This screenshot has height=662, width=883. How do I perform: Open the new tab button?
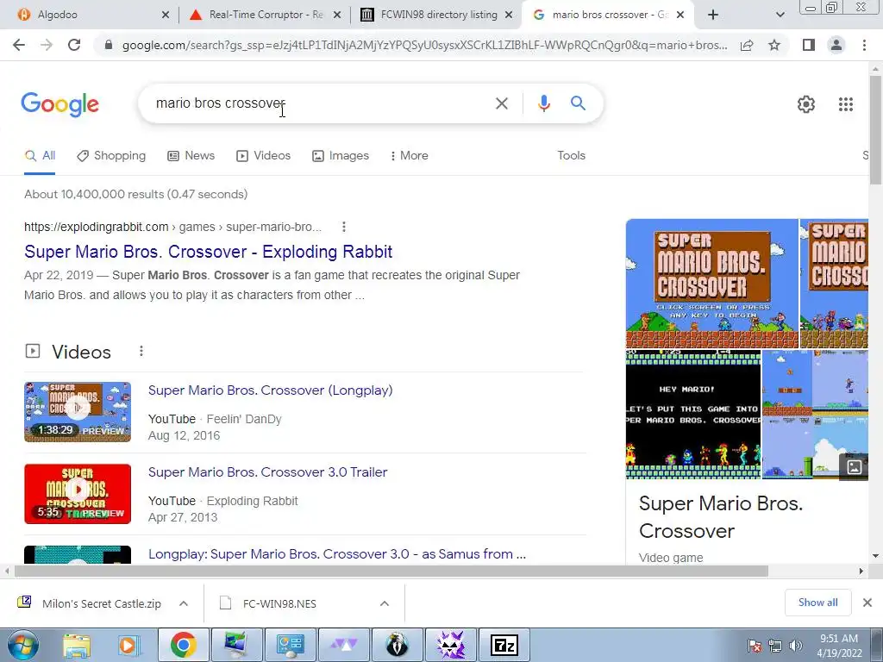coord(713,15)
